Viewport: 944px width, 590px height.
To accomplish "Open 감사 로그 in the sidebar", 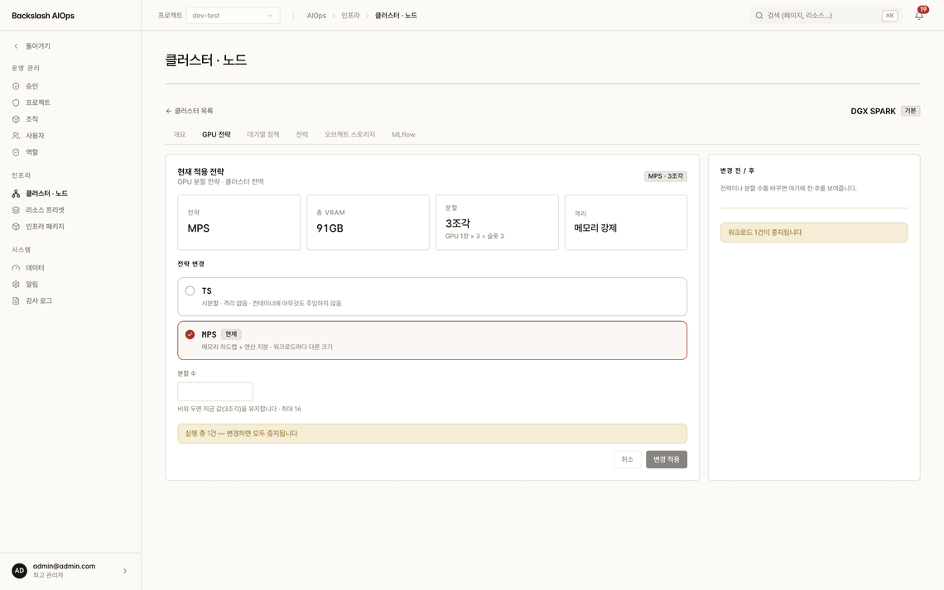I will click(39, 300).
